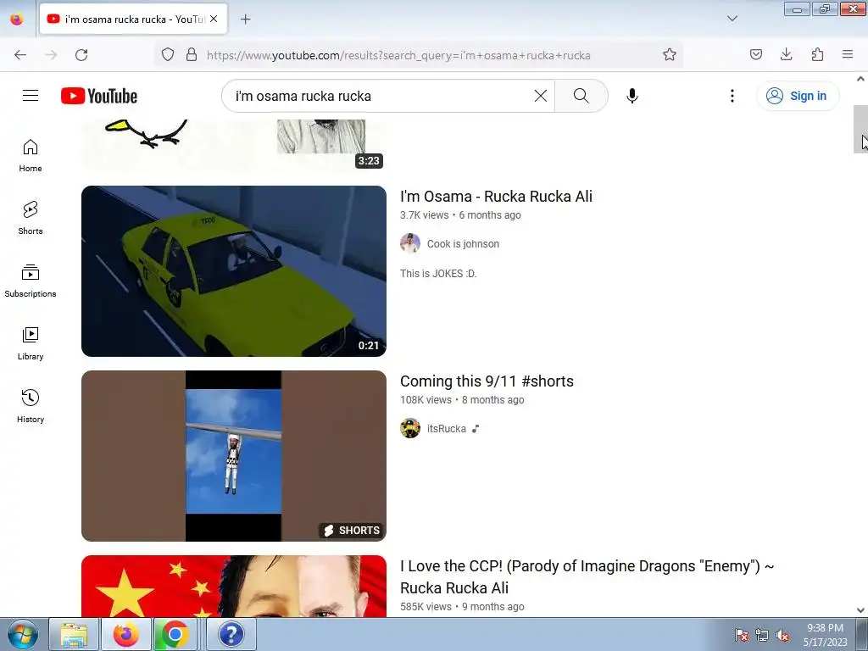This screenshot has width=868, height=651.
Task: Expand the list all tabs chevron
Action: point(732,19)
